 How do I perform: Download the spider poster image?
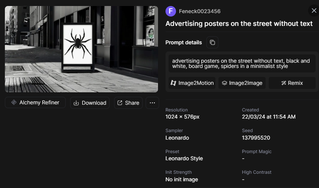[90, 103]
